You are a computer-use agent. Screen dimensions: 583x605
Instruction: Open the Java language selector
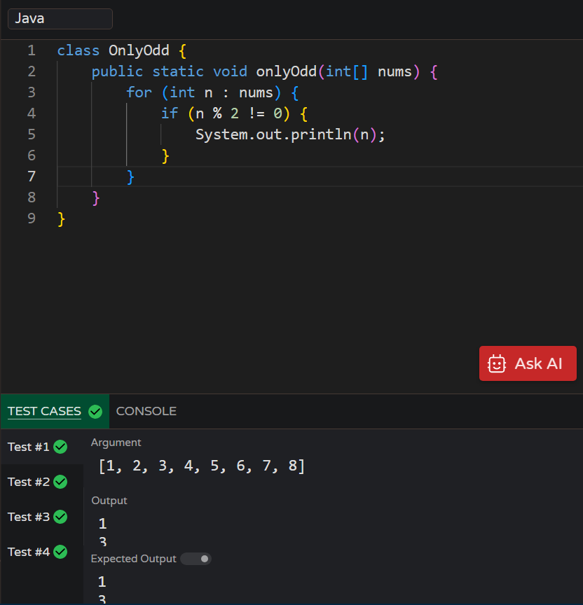coord(60,18)
